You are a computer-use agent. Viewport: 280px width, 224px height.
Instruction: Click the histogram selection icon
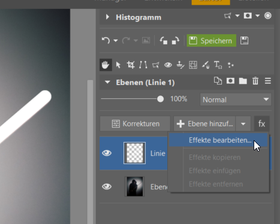[x=228, y=16]
